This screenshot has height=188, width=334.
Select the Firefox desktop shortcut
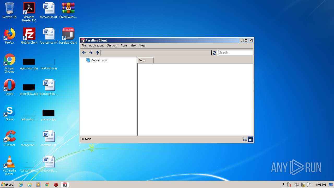(9, 36)
